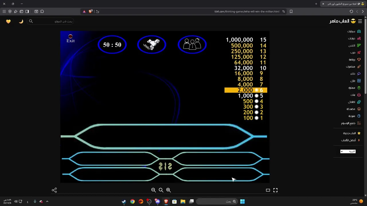This screenshot has width=367, height=206.
Task: Zoom out the game view
Action: point(153,190)
